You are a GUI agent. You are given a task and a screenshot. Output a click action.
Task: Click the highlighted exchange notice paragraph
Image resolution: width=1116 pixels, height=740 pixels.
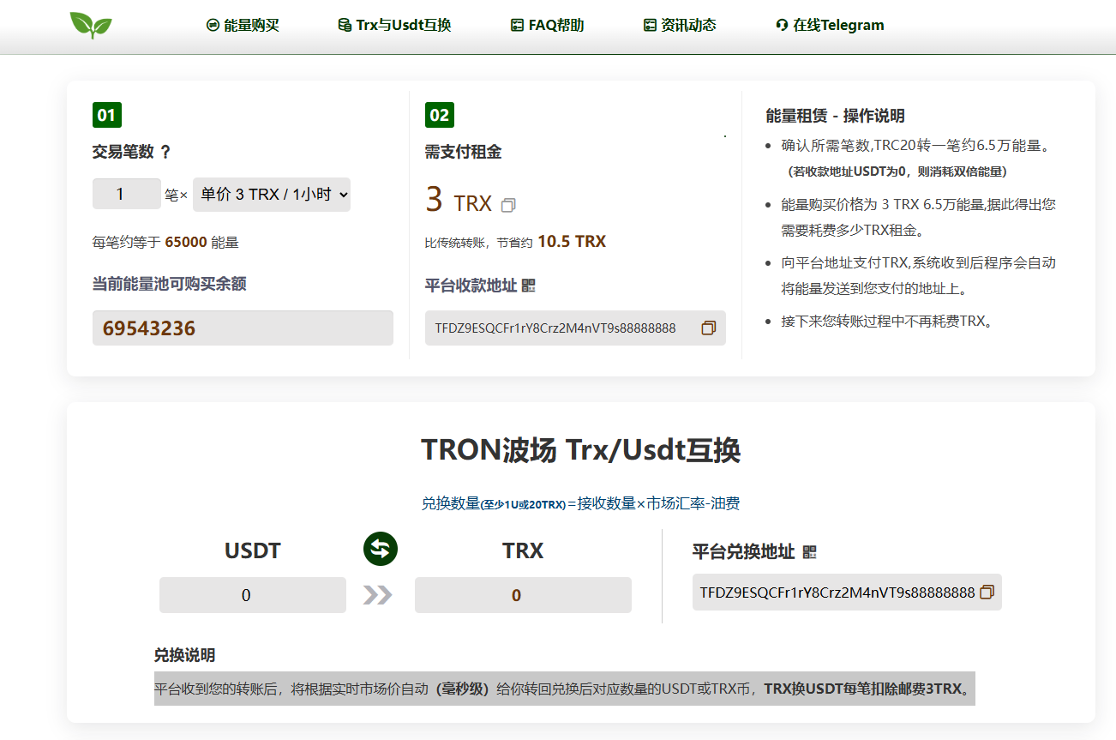point(565,689)
